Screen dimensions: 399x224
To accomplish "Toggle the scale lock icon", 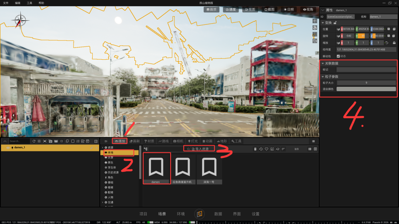I will coord(394,43).
